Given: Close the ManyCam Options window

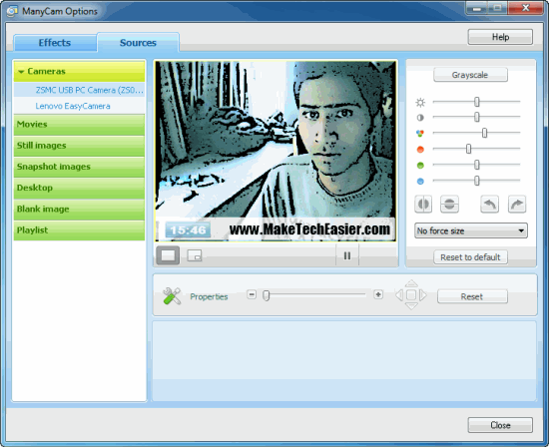Looking at the screenshot, I should click(525, 8).
